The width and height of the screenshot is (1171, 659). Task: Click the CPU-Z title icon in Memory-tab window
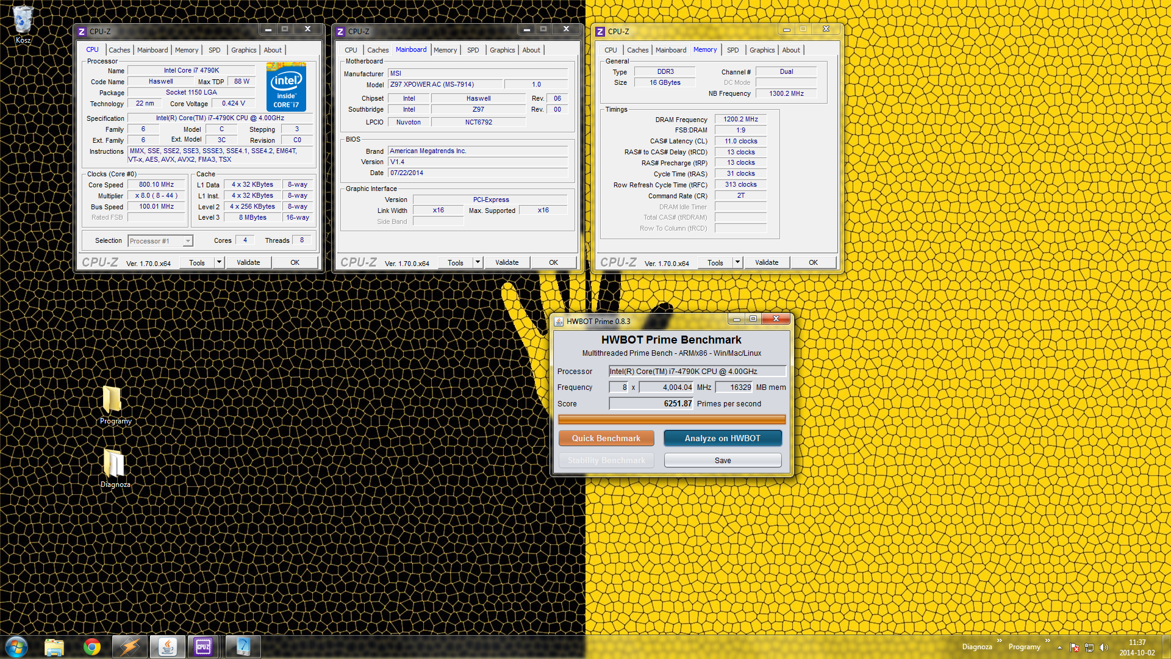tap(600, 32)
